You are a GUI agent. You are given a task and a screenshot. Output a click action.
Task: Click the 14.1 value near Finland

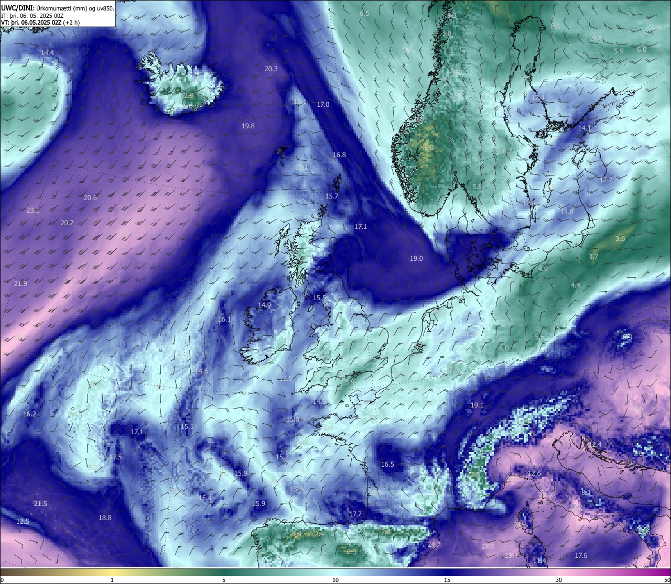point(585,128)
